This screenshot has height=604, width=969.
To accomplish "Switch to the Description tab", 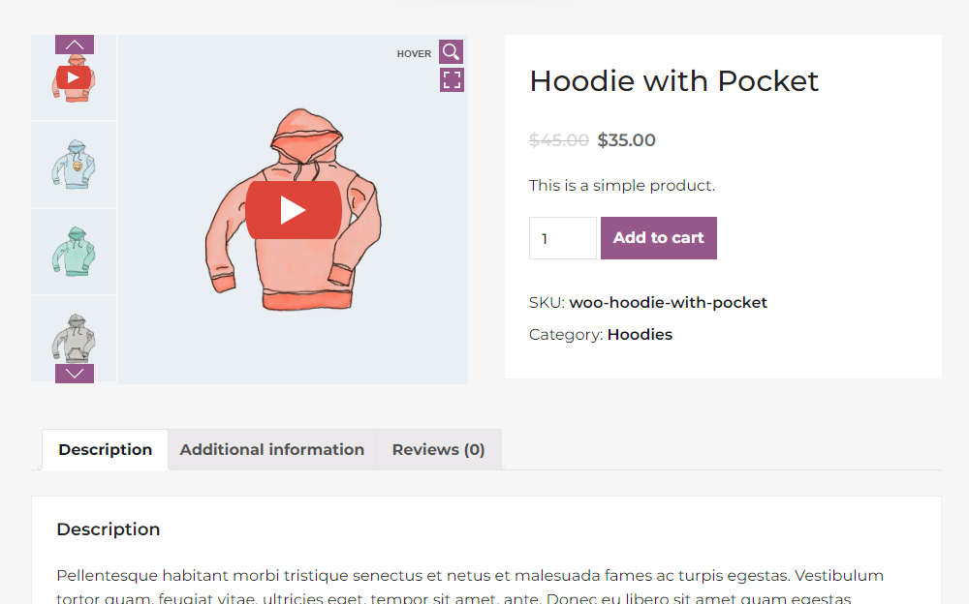I will pyautogui.click(x=105, y=449).
